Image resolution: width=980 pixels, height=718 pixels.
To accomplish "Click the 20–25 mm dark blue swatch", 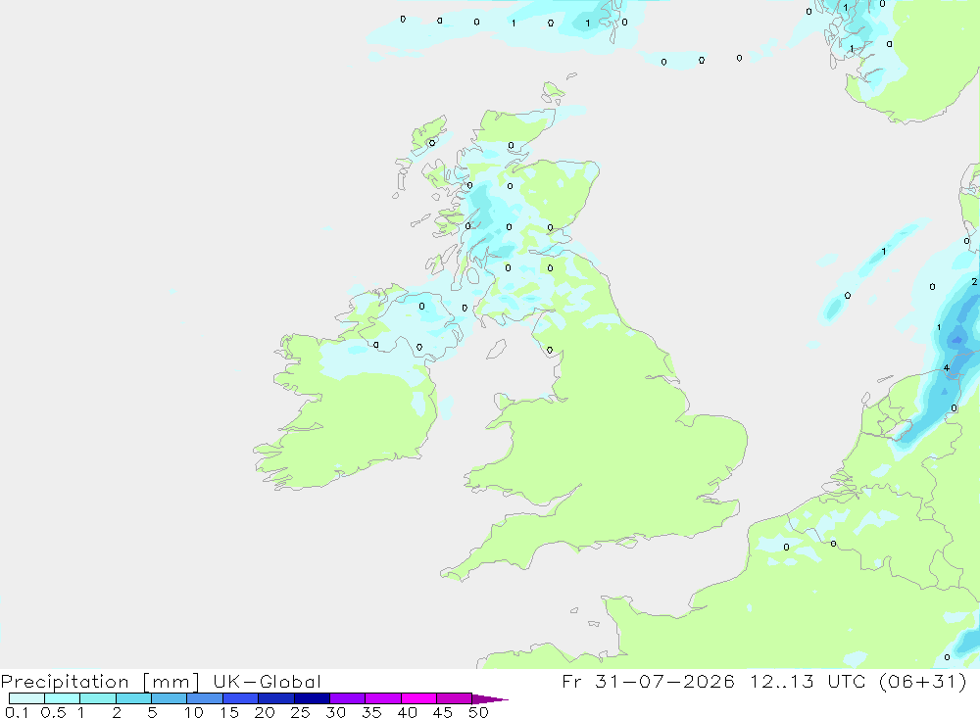I will coord(275,698).
